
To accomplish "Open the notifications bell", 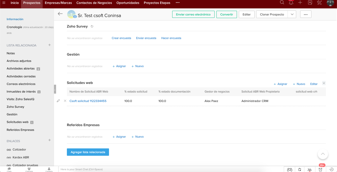I will (291, 3).
